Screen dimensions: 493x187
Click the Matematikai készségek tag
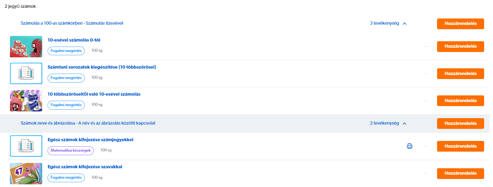[70, 151]
